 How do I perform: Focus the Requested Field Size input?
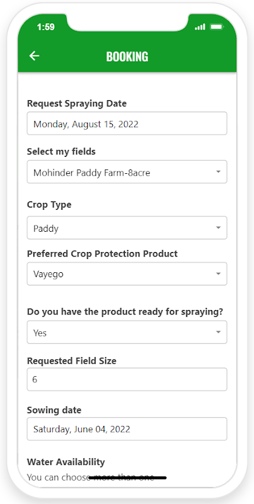(x=127, y=380)
